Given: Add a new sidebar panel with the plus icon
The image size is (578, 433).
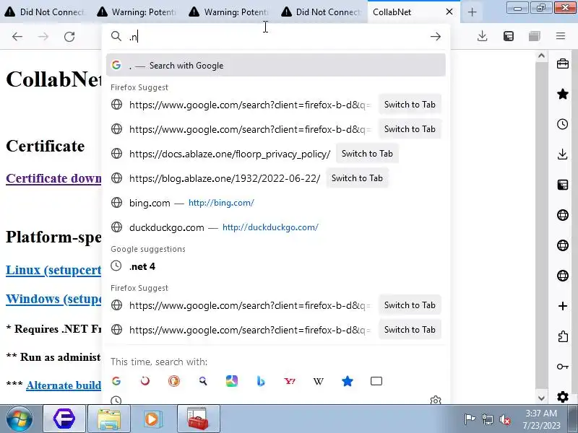Looking at the screenshot, I should (x=563, y=306).
